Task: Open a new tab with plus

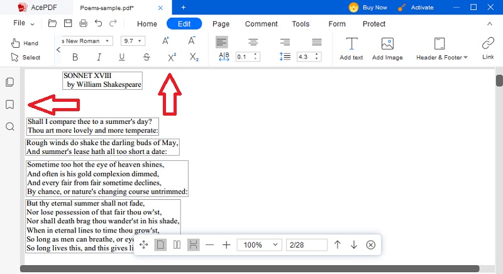Action: (x=183, y=8)
